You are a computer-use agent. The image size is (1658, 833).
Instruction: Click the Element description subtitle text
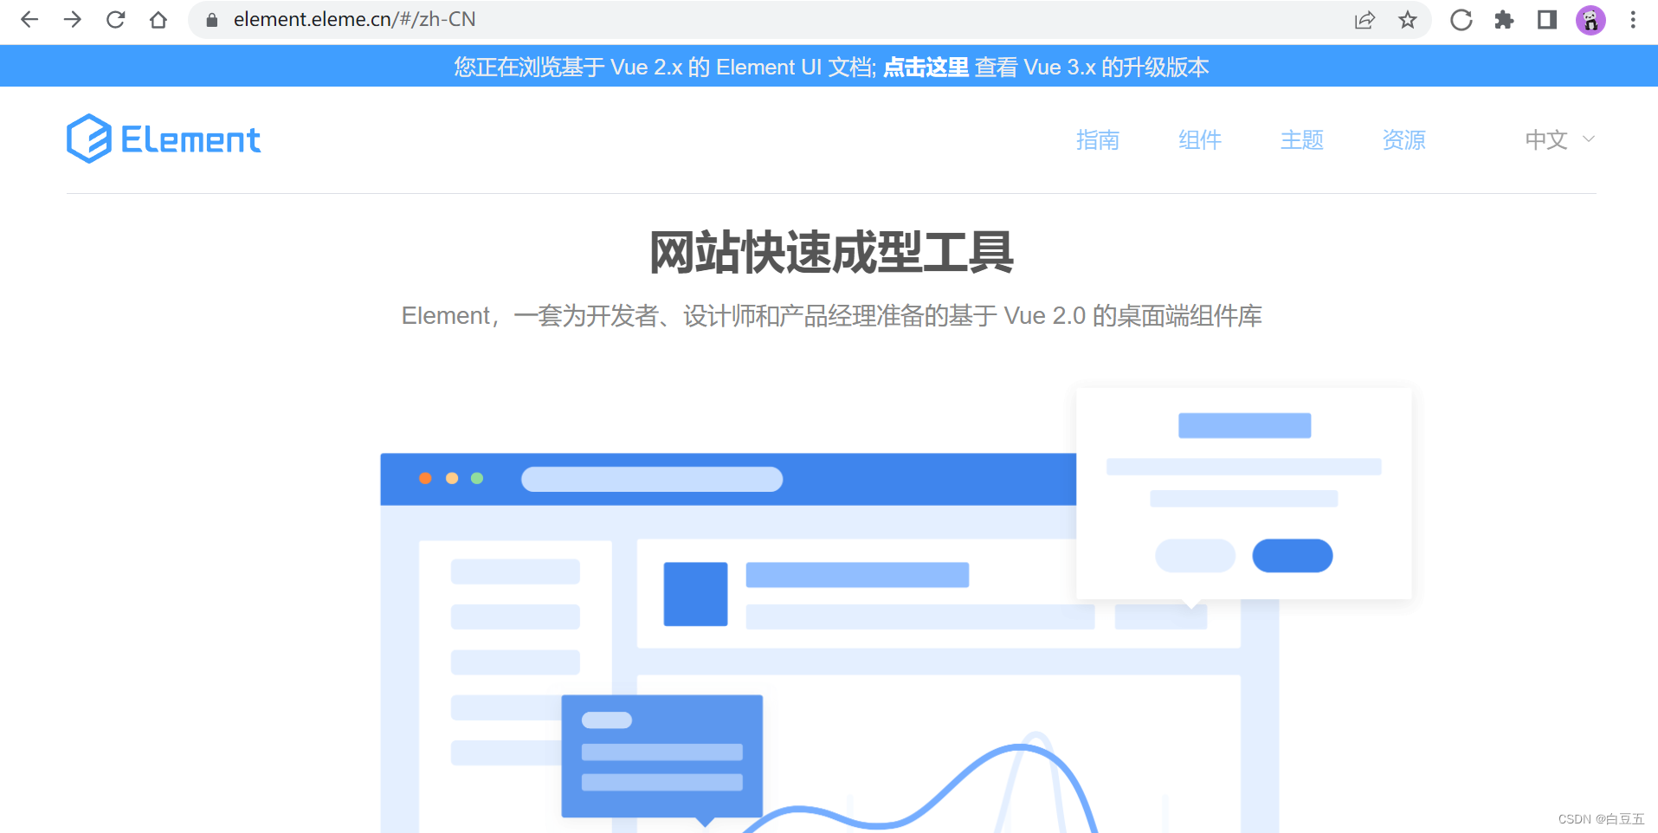831,315
